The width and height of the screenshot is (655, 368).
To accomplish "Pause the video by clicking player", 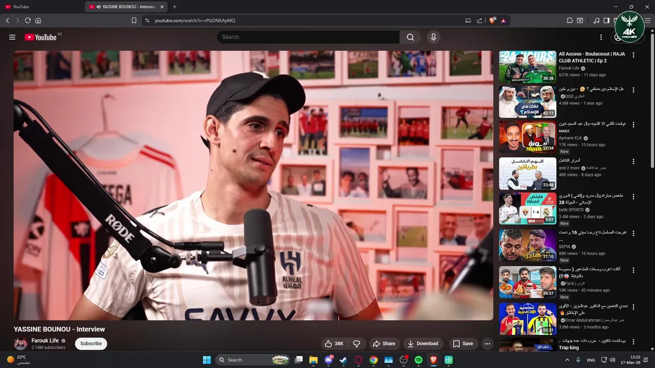I will [253, 185].
